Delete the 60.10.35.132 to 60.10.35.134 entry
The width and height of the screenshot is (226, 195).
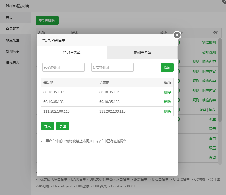[168, 92]
